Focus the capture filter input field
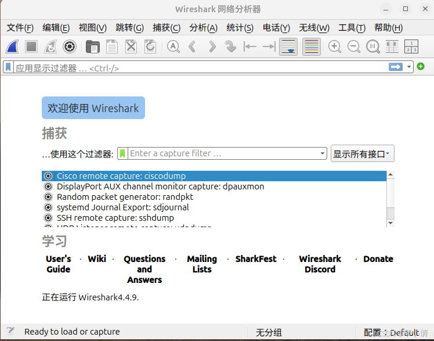The width and height of the screenshot is (434, 341). (223, 153)
